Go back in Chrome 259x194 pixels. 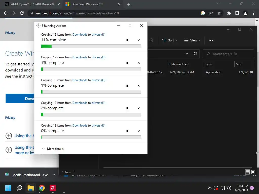pos(6,13)
